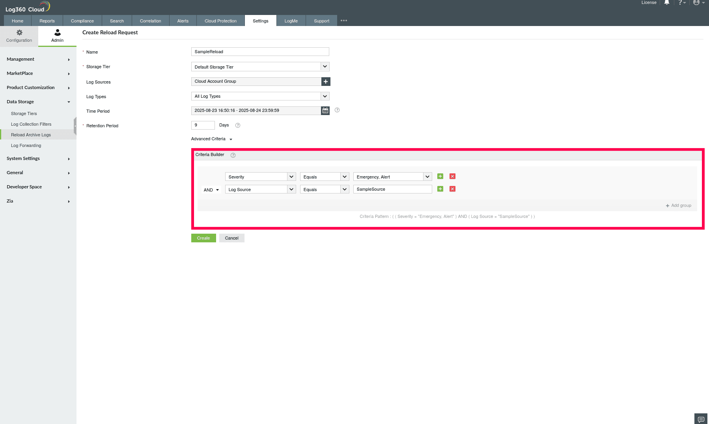Viewport: 709px width, 424px height.
Task: Expand the General menu
Action: pos(38,173)
